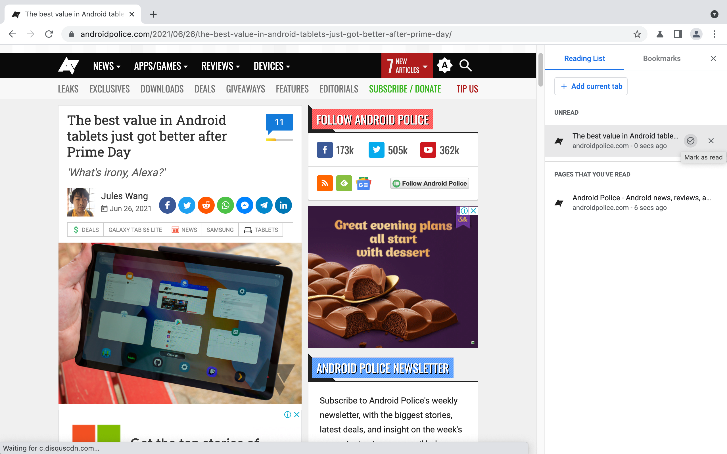Image resolution: width=727 pixels, height=454 pixels.
Task: Share the article via WhatsApp
Action: point(225,205)
